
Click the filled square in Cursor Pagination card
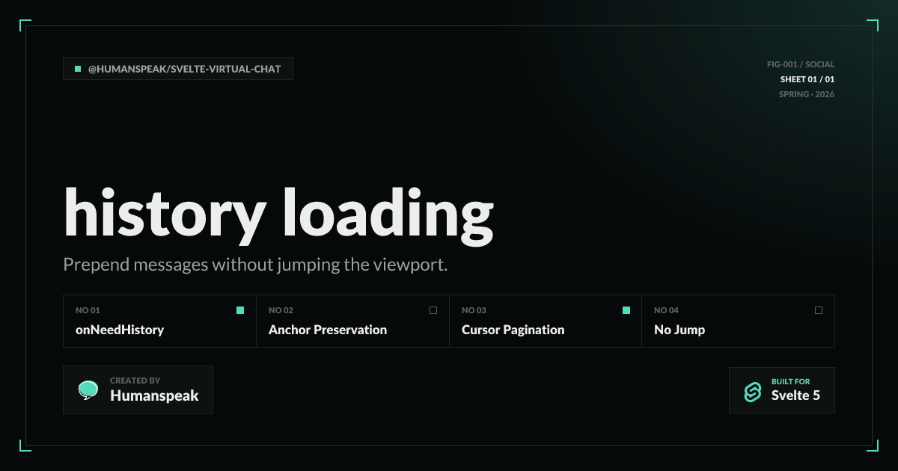(x=626, y=310)
